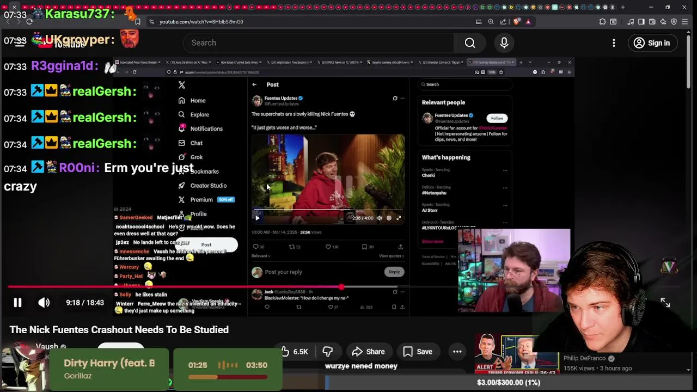Mute the YouTube player volume
The image size is (697, 392).
pyautogui.click(x=44, y=303)
